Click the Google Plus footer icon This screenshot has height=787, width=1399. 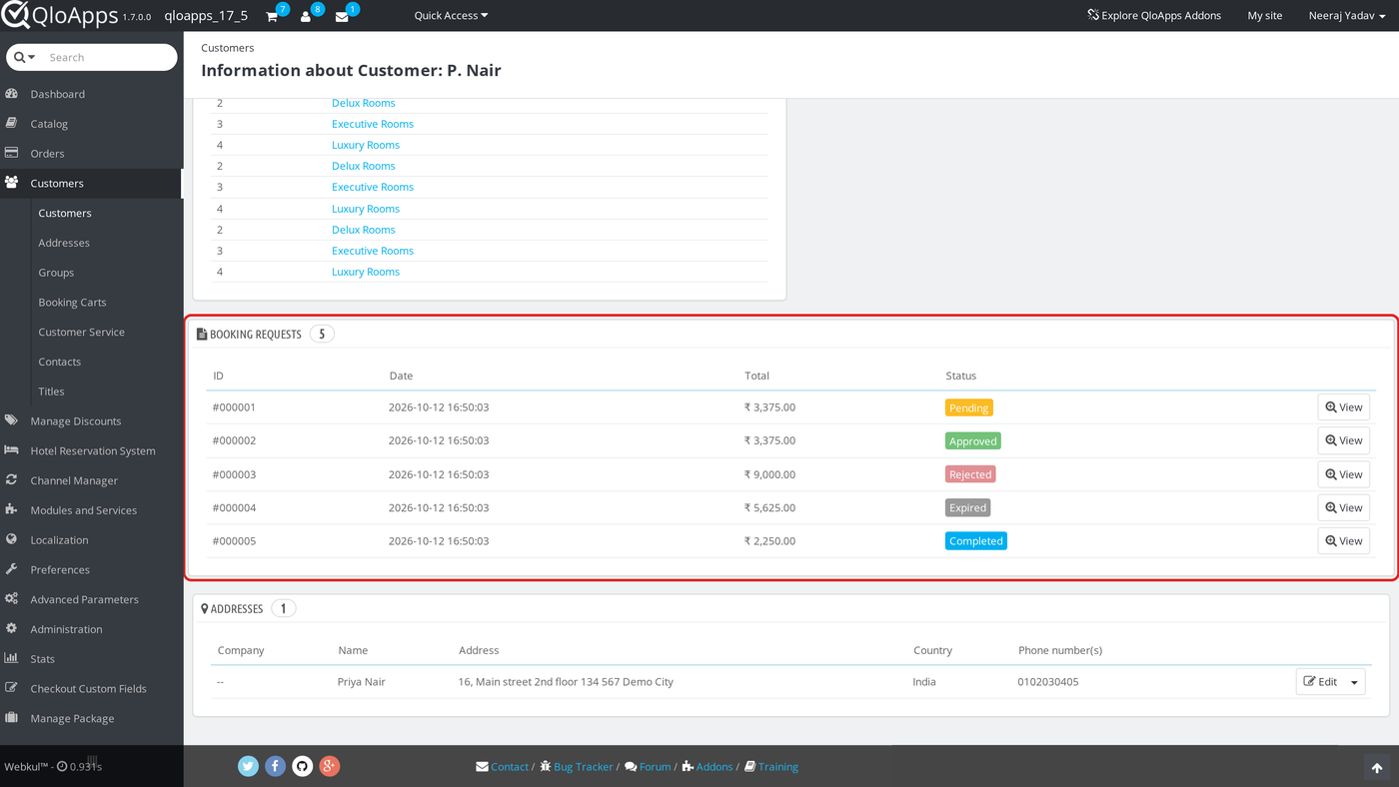(x=330, y=766)
